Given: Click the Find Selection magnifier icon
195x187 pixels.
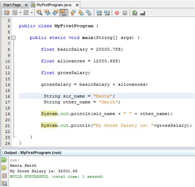Looking at the screenshot, I should coord(39,13).
